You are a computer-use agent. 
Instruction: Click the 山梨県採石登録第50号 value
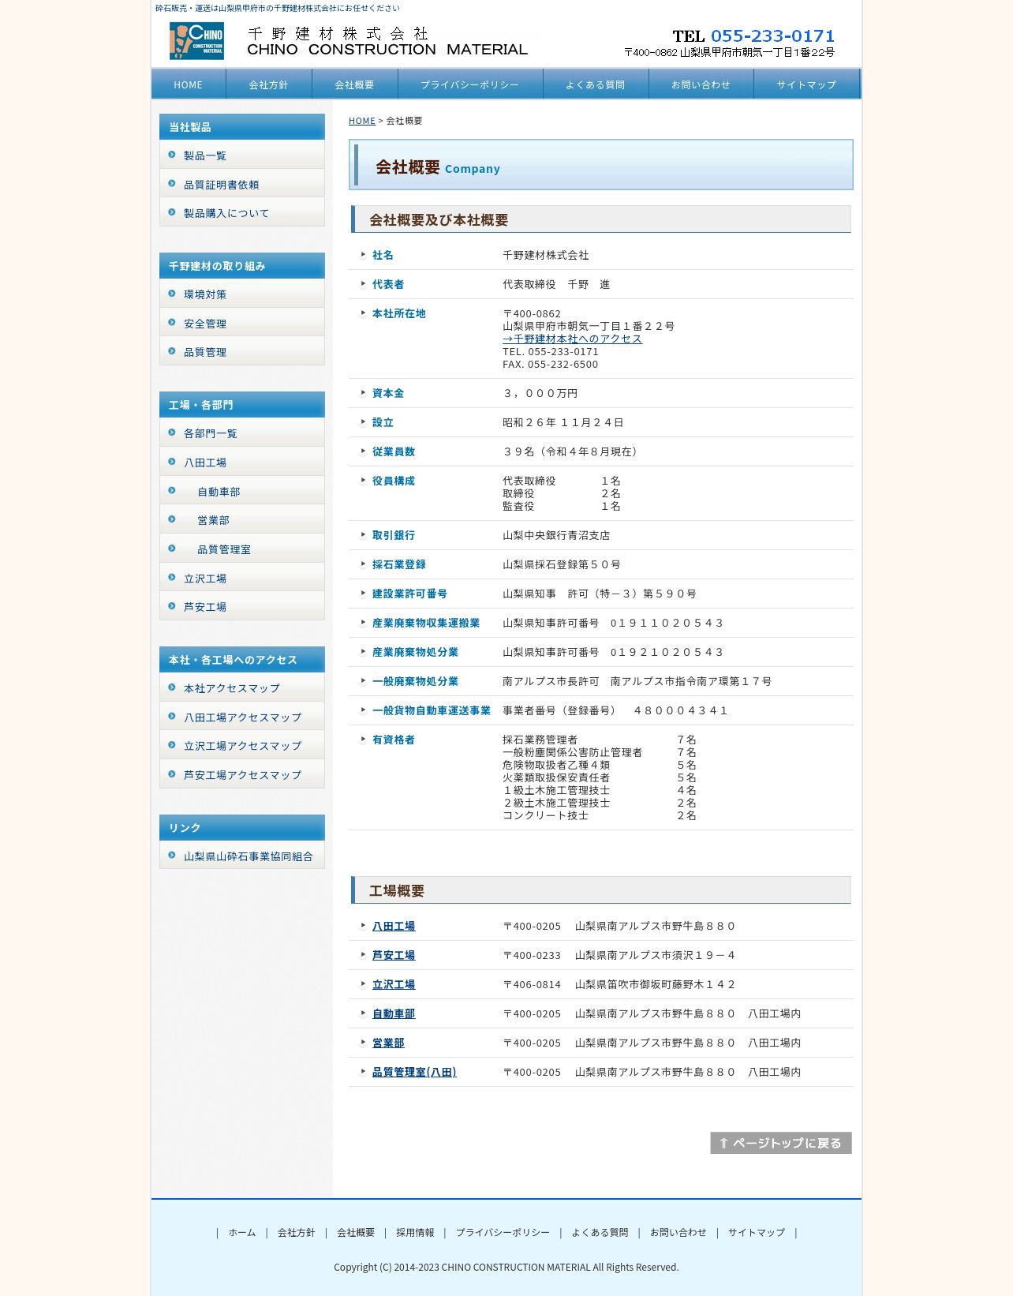(x=562, y=564)
